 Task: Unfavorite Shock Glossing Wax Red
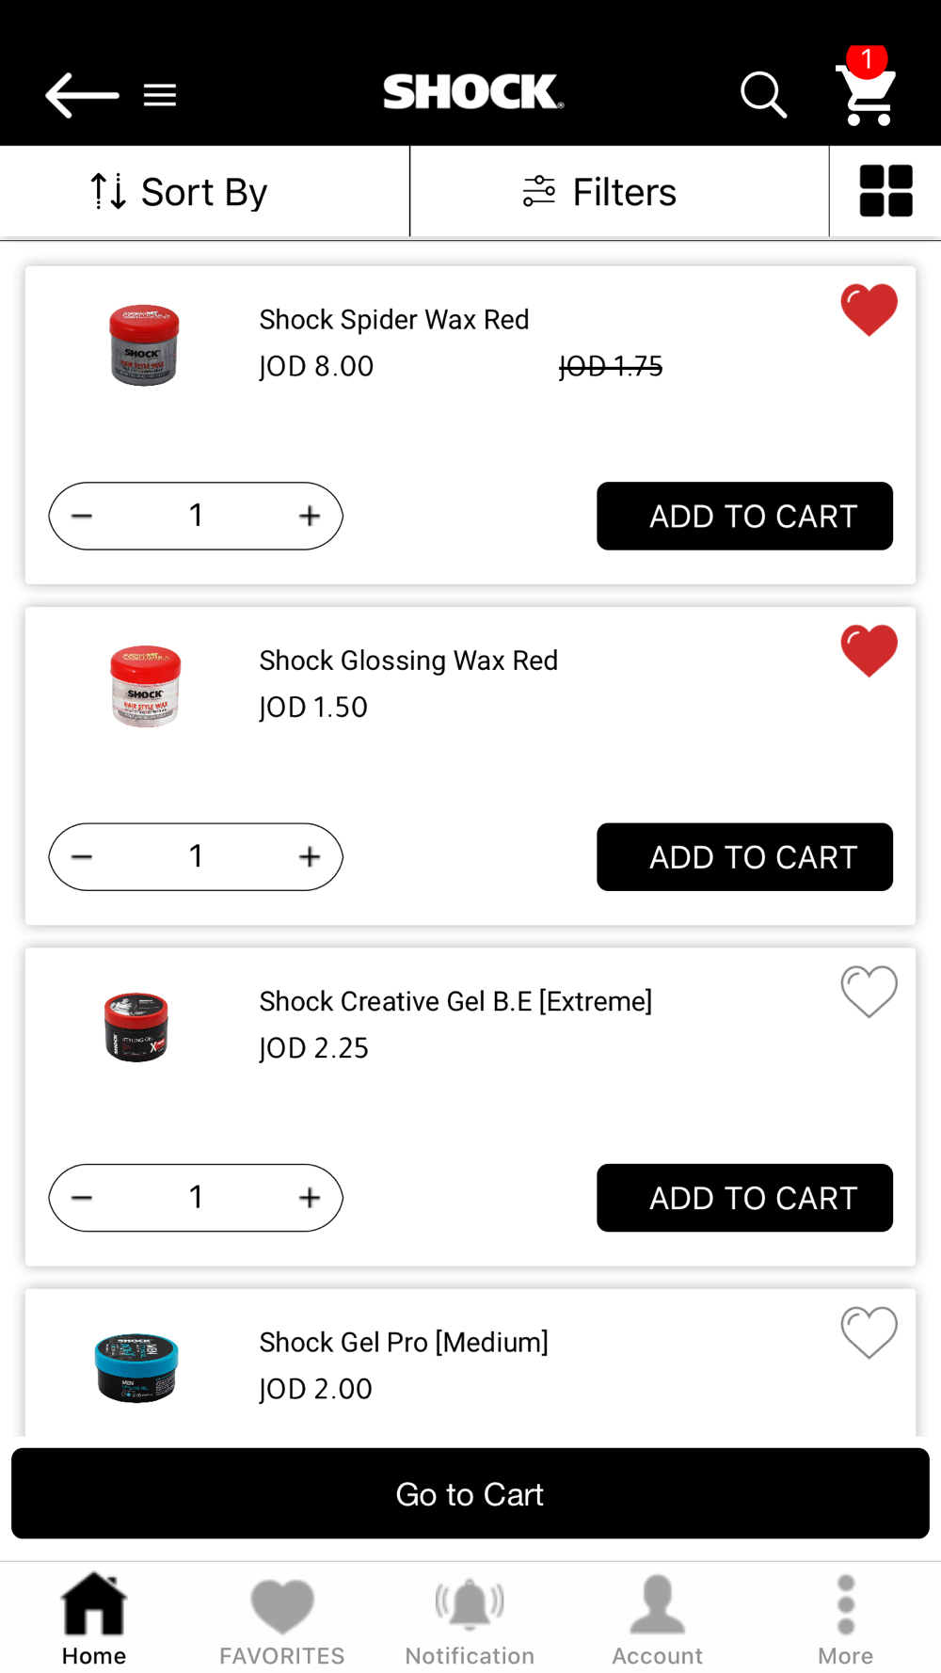869,650
